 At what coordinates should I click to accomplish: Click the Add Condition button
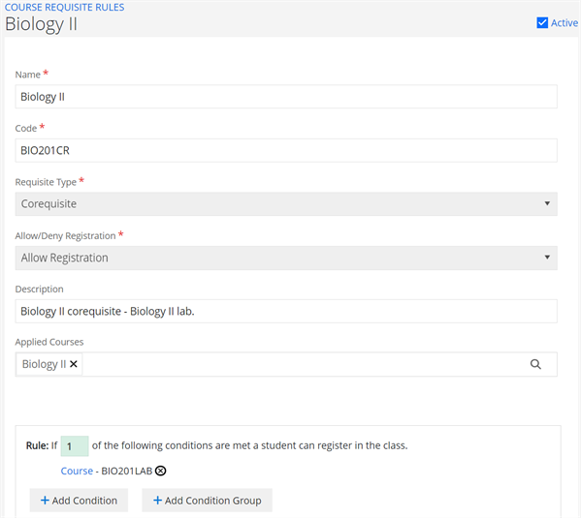click(79, 501)
